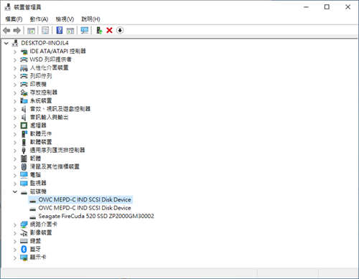This screenshot has width=359, height=279.
Task: Expand the 軟體元件 chevron
Action: pyautogui.click(x=15, y=134)
